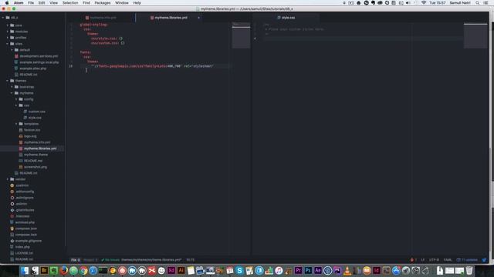Open Trash in the dock
Image resolution: width=494 pixels, height=277 pixels.
[469, 270]
